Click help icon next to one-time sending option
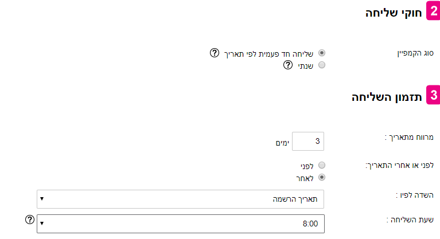440x239 pixels. [x=215, y=53]
